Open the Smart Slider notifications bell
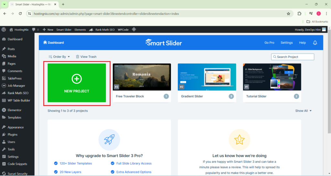331x176 pixels. [x=315, y=43]
